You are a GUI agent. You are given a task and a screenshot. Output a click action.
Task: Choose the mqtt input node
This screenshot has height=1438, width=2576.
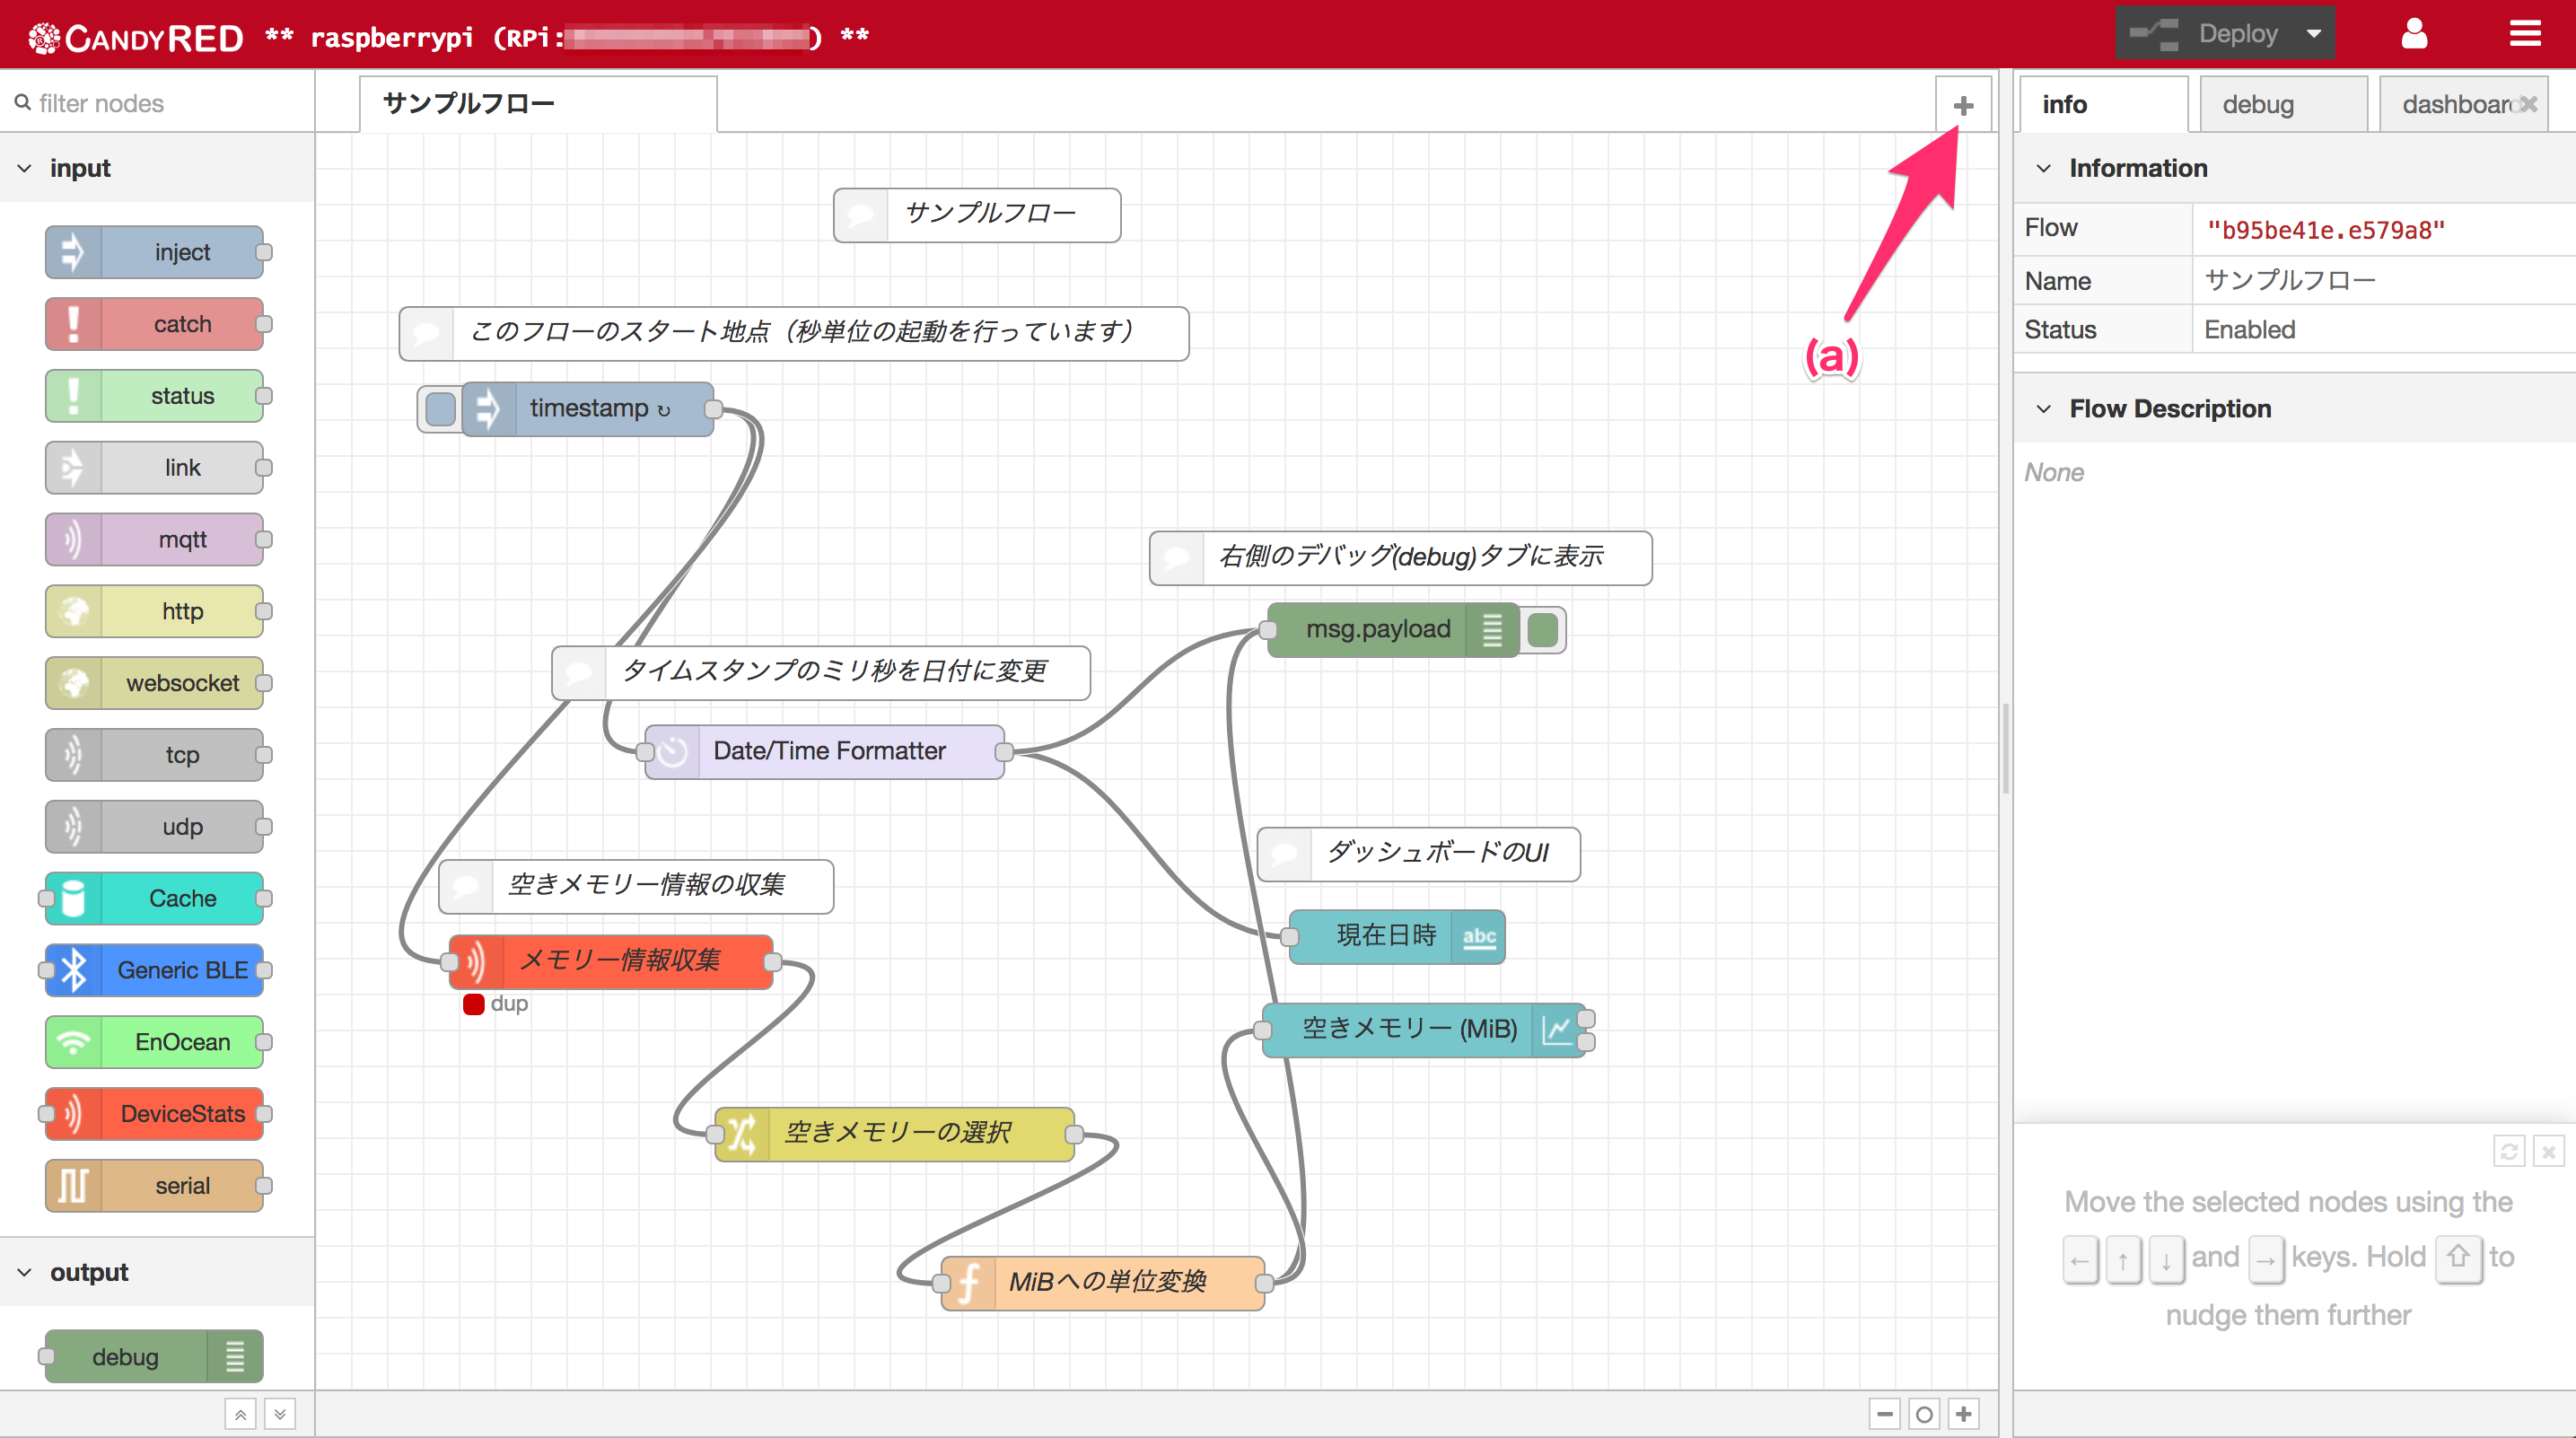pos(154,540)
